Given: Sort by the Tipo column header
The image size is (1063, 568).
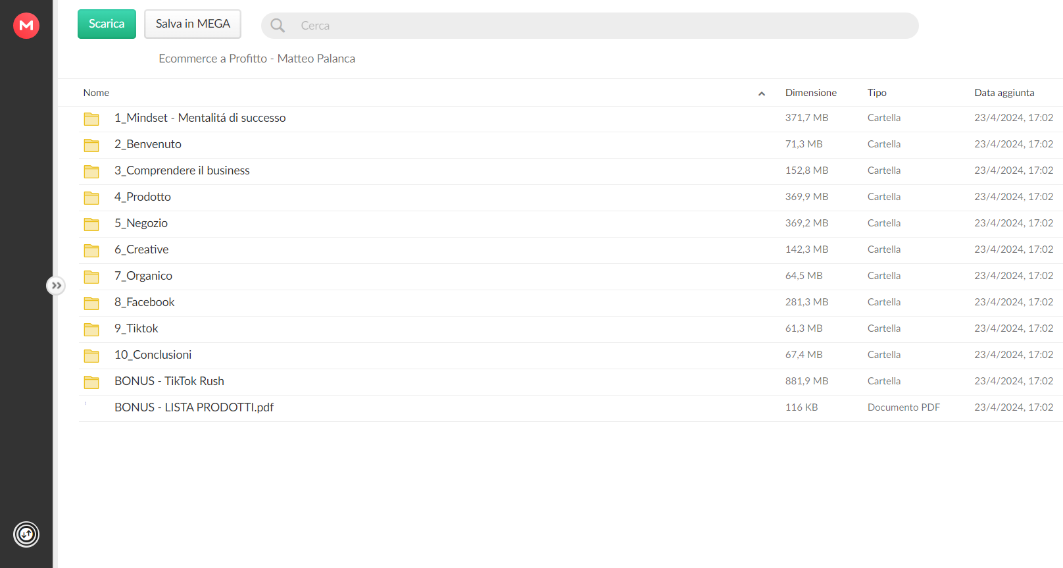Looking at the screenshot, I should [x=877, y=93].
